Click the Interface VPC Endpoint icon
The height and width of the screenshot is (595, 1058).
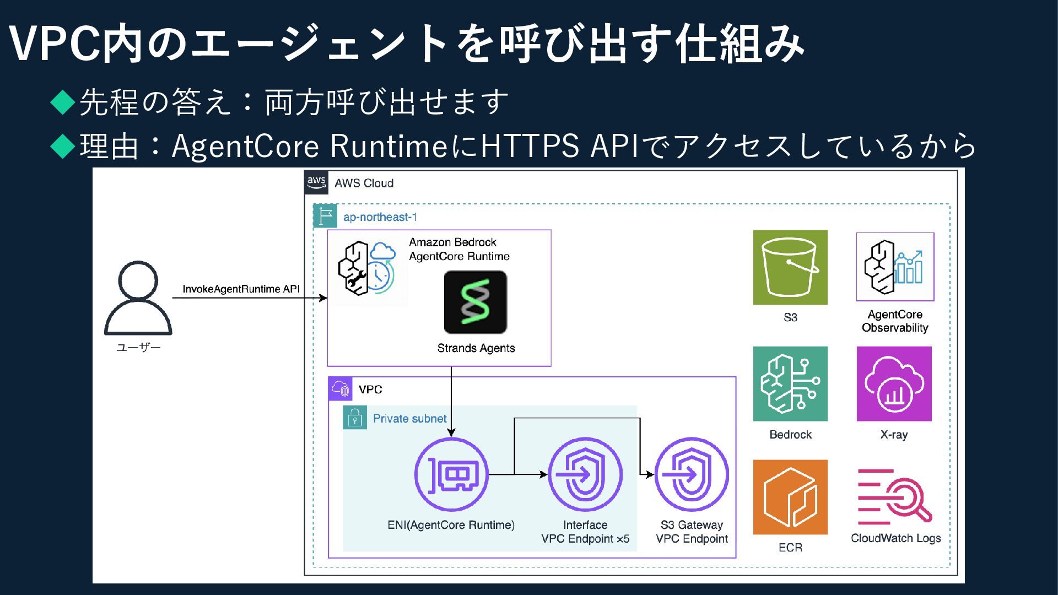click(x=585, y=474)
